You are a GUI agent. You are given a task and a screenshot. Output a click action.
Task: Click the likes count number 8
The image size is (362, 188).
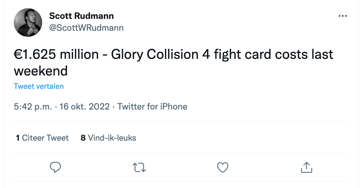point(83,138)
